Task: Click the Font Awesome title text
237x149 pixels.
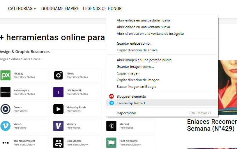Action: 129,141
